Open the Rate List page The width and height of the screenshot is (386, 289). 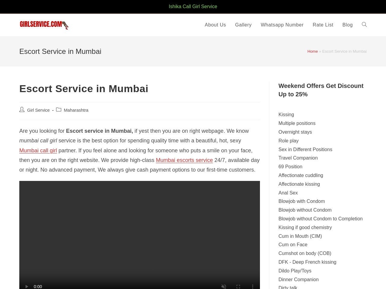(x=323, y=25)
